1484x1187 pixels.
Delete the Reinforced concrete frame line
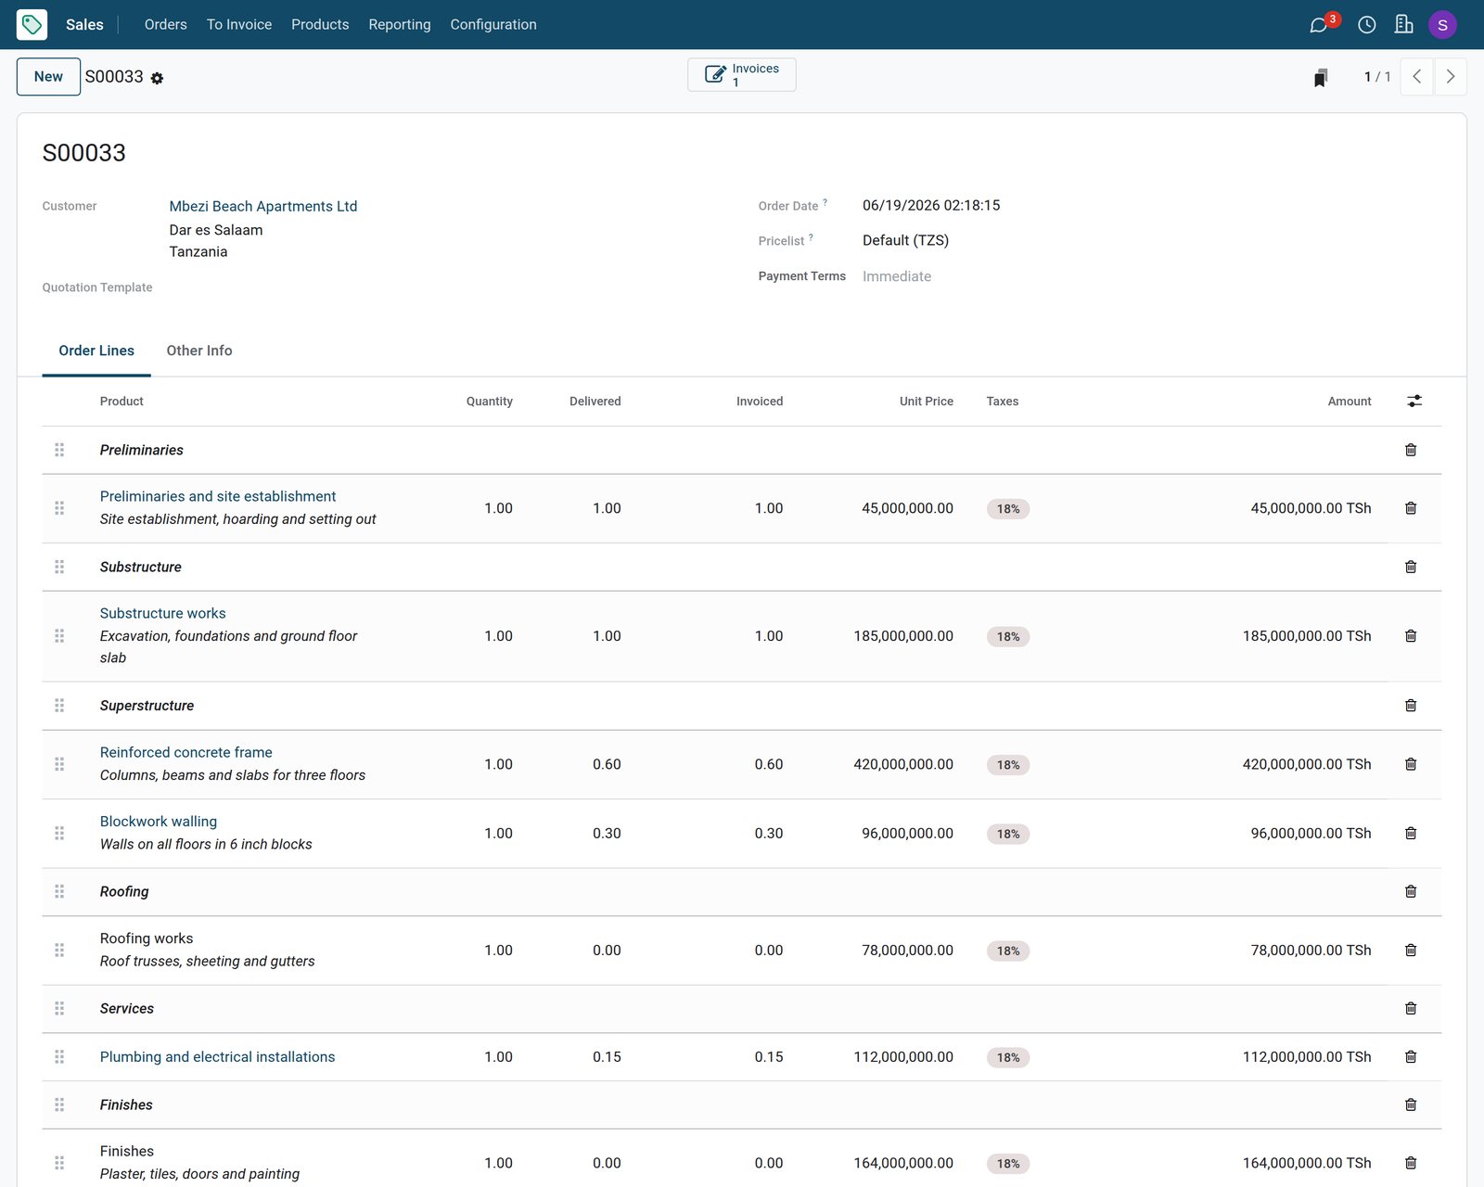click(x=1410, y=764)
